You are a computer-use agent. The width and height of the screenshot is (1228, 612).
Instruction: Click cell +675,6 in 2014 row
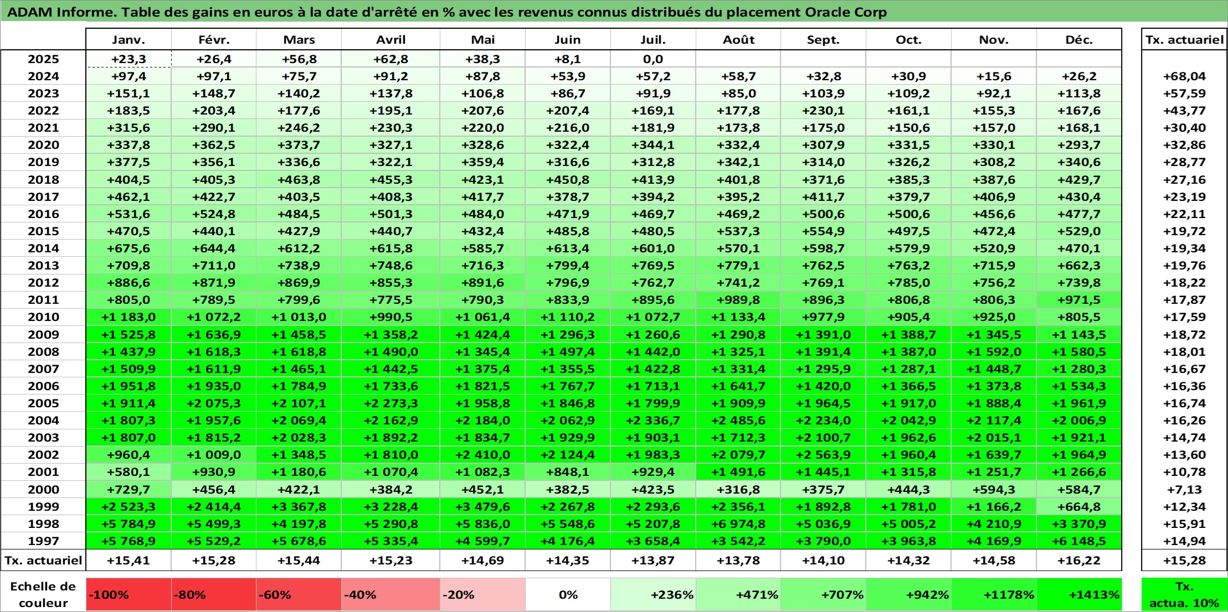[129, 248]
